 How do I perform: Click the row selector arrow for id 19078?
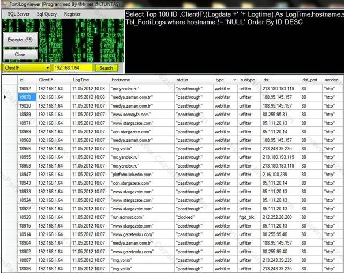pos(5,97)
